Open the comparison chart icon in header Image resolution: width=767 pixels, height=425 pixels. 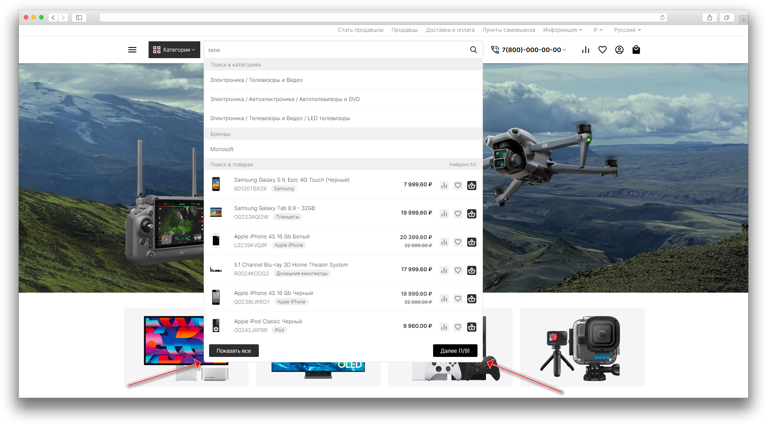point(585,50)
